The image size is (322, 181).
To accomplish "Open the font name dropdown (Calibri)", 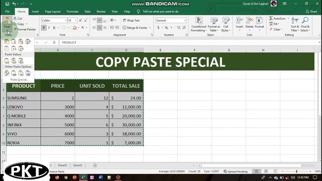I will point(65,20).
